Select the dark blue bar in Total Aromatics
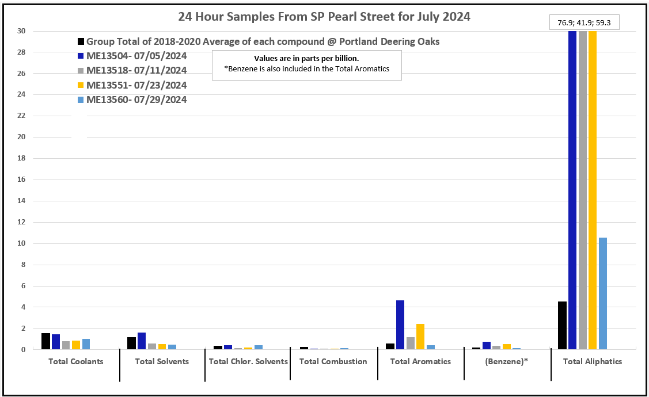Viewport: 649px width, 397px height. coord(400,325)
